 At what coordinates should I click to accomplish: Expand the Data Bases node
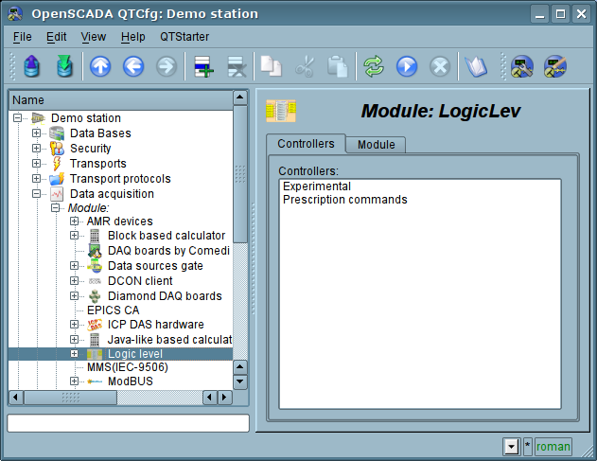(36, 133)
